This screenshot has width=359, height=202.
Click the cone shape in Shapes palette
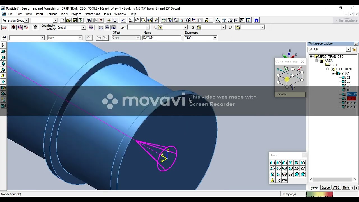tap(272, 180)
